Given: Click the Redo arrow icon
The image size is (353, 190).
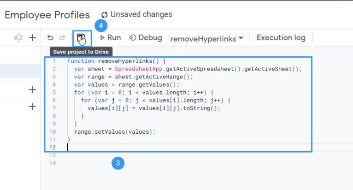Looking at the screenshot, I should (x=62, y=38).
